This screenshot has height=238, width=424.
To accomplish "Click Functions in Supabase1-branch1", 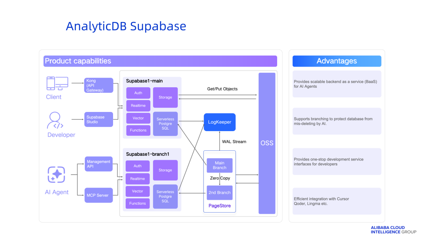I will point(138,204).
